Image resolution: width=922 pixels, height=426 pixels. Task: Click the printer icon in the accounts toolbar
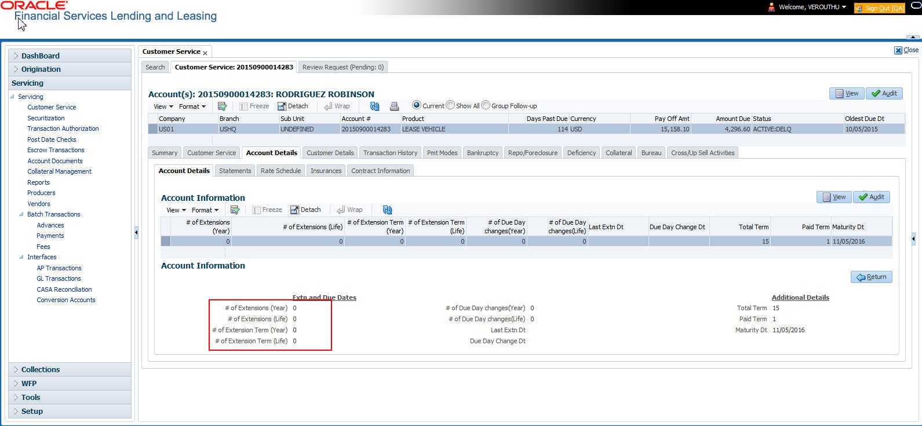[x=395, y=106]
